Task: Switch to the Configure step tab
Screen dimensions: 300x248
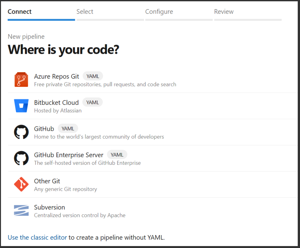Action: point(159,12)
